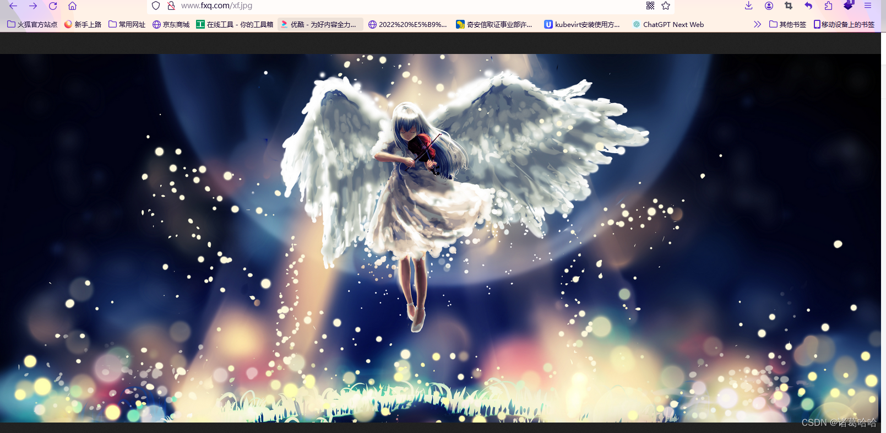The width and height of the screenshot is (886, 433).
Task: Reload the current page
Action: click(x=53, y=6)
